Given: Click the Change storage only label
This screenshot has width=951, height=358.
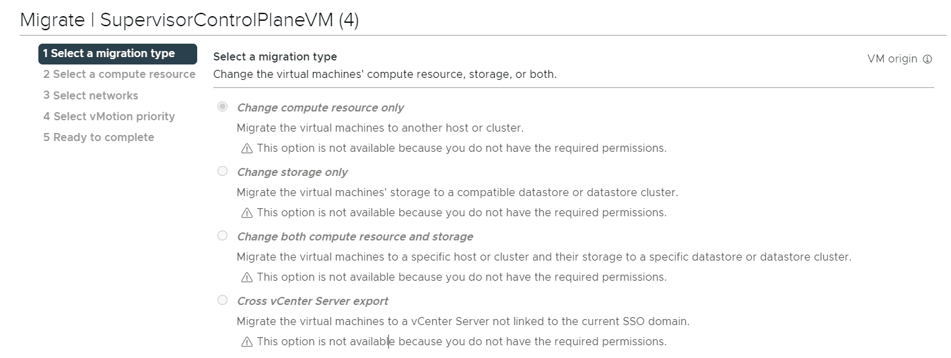Looking at the screenshot, I should (292, 172).
